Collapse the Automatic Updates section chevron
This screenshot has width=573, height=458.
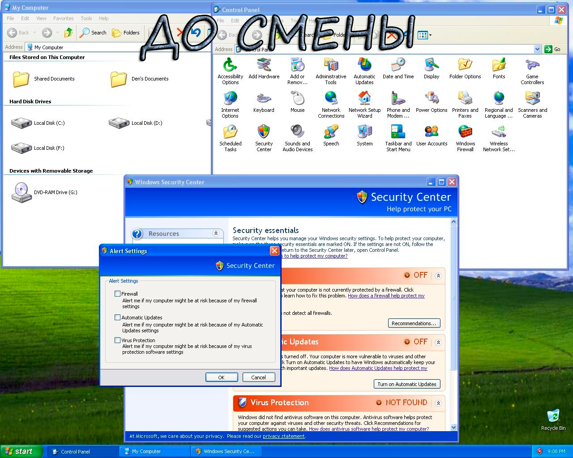pos(438,342)
